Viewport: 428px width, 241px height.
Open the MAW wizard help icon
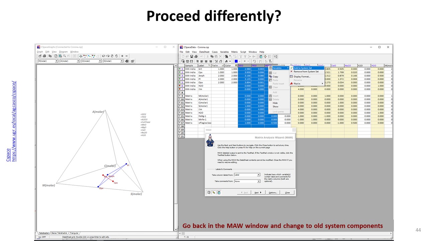pos(209,192)
